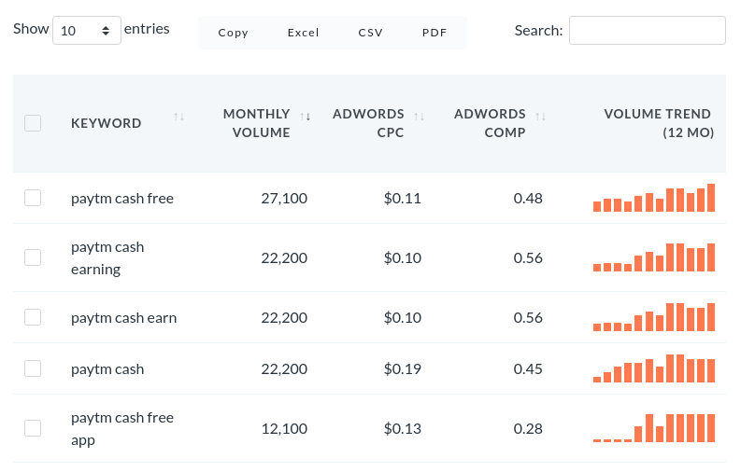Image resolution: width=741 pixels, height=472 pixels.
Task: Select keyword text 'paytm cash earning'
Action: pyautogui.click(x=107, y=258)
